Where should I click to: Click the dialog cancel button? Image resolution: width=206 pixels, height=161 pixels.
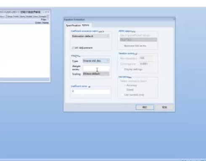[164, 107]
